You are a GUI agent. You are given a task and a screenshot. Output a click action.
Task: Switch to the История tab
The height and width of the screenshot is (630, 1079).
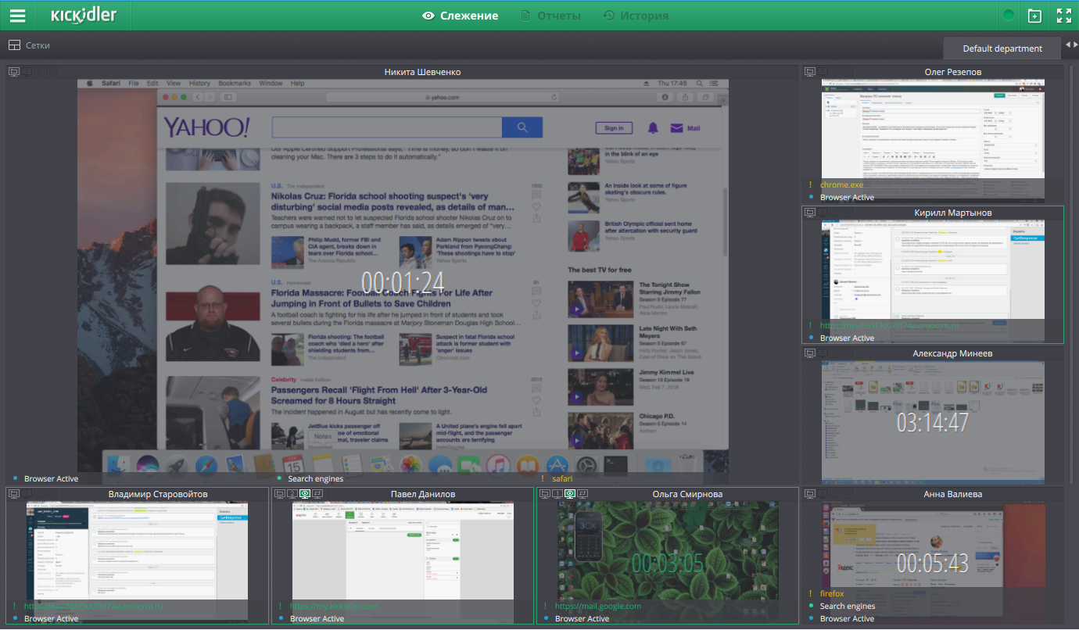(x=636, y=16)
